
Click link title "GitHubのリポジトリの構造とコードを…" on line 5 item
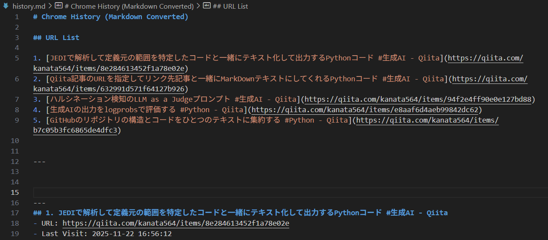(199, 120)
